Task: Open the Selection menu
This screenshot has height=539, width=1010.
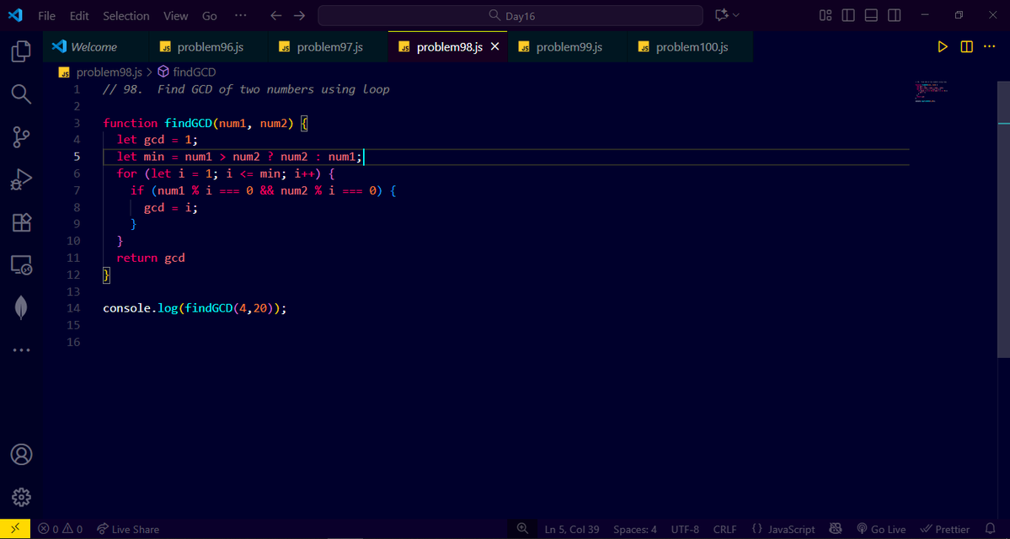Action: click(126, 15)
